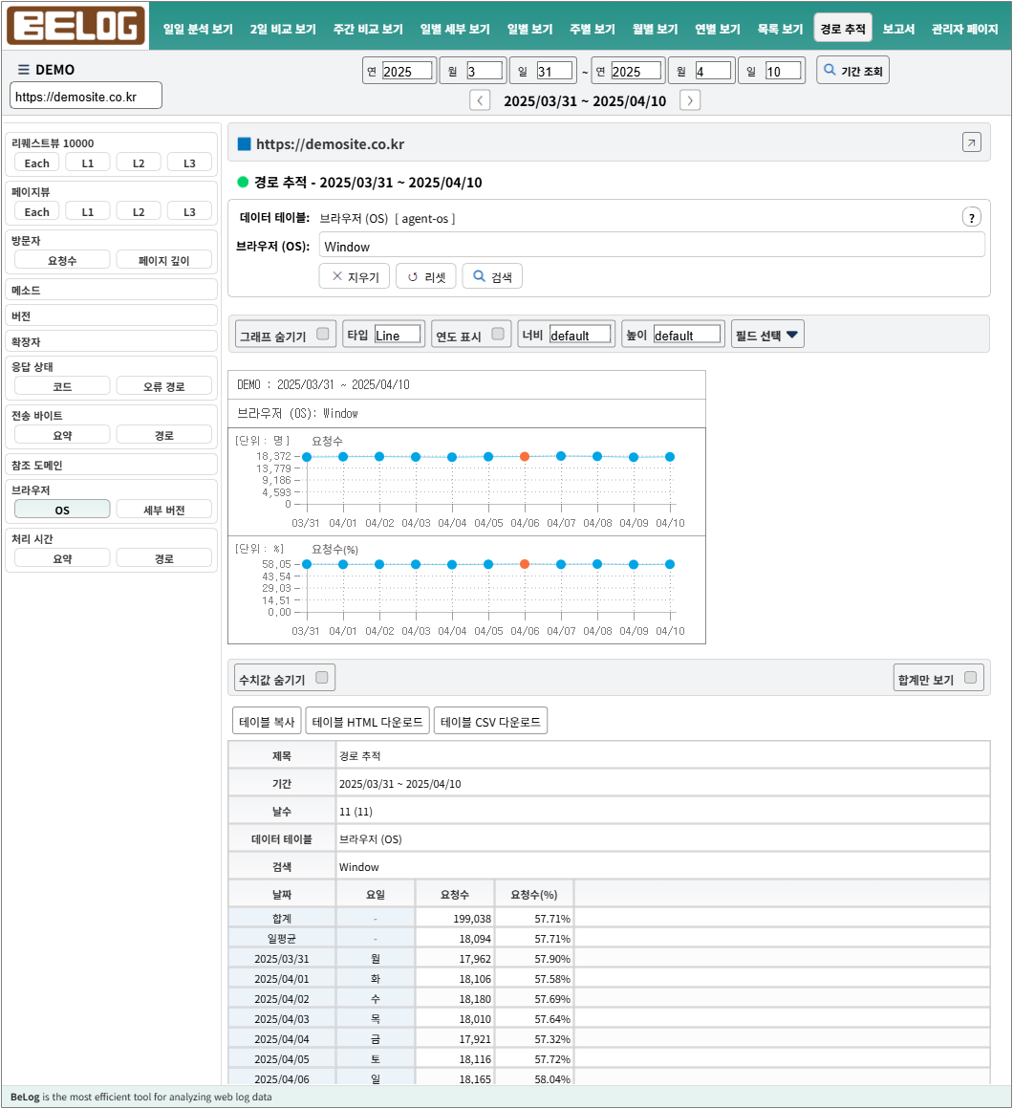Select the 경로 추적 tab
The width and height of the screenshot is (1013, 1109).
tap(843, 29)
